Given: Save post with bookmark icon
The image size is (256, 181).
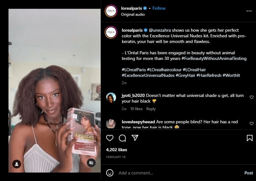Looking at the screenshot, I should 249,138.
